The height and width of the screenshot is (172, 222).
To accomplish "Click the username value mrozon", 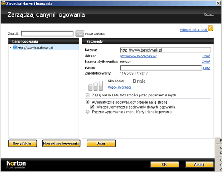I will [x=125, y=62].
